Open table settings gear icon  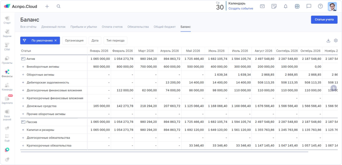point(336,41)
